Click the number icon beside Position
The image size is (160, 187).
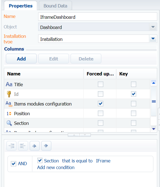(x=9, y=114)
